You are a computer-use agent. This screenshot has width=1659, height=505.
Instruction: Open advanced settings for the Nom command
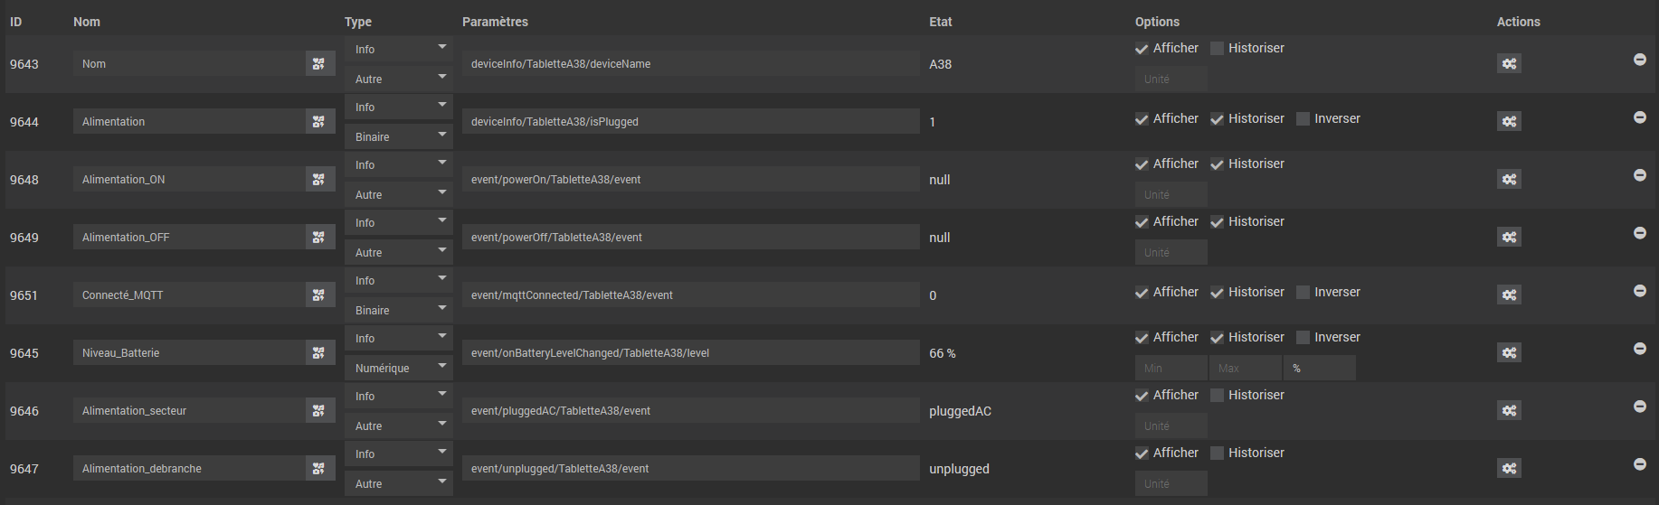point(1508,63)
